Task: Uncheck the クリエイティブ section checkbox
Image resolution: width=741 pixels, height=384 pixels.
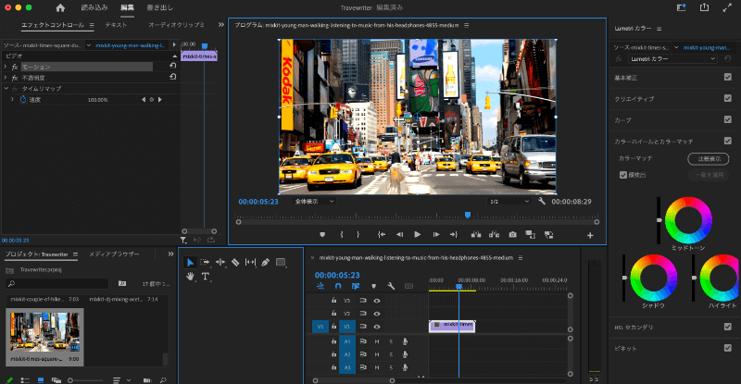Action: [727, 98]
